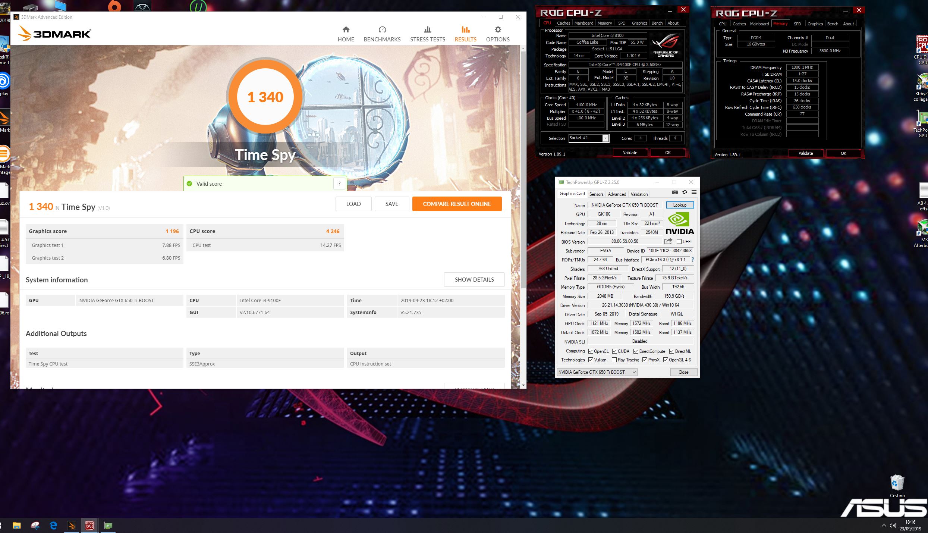Screen dimensions: 928x533
Task: Toggle the PhysX checkbox
Action: (x=645, y=360)
